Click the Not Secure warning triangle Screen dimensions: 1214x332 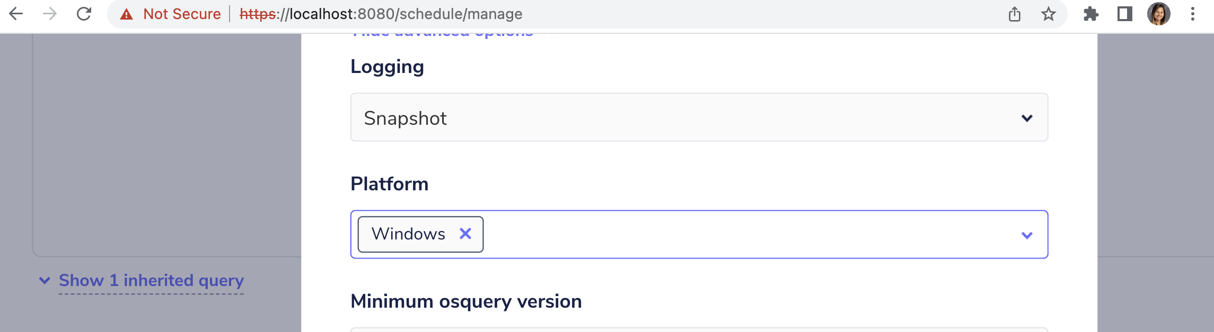click(x=126, y=14)
